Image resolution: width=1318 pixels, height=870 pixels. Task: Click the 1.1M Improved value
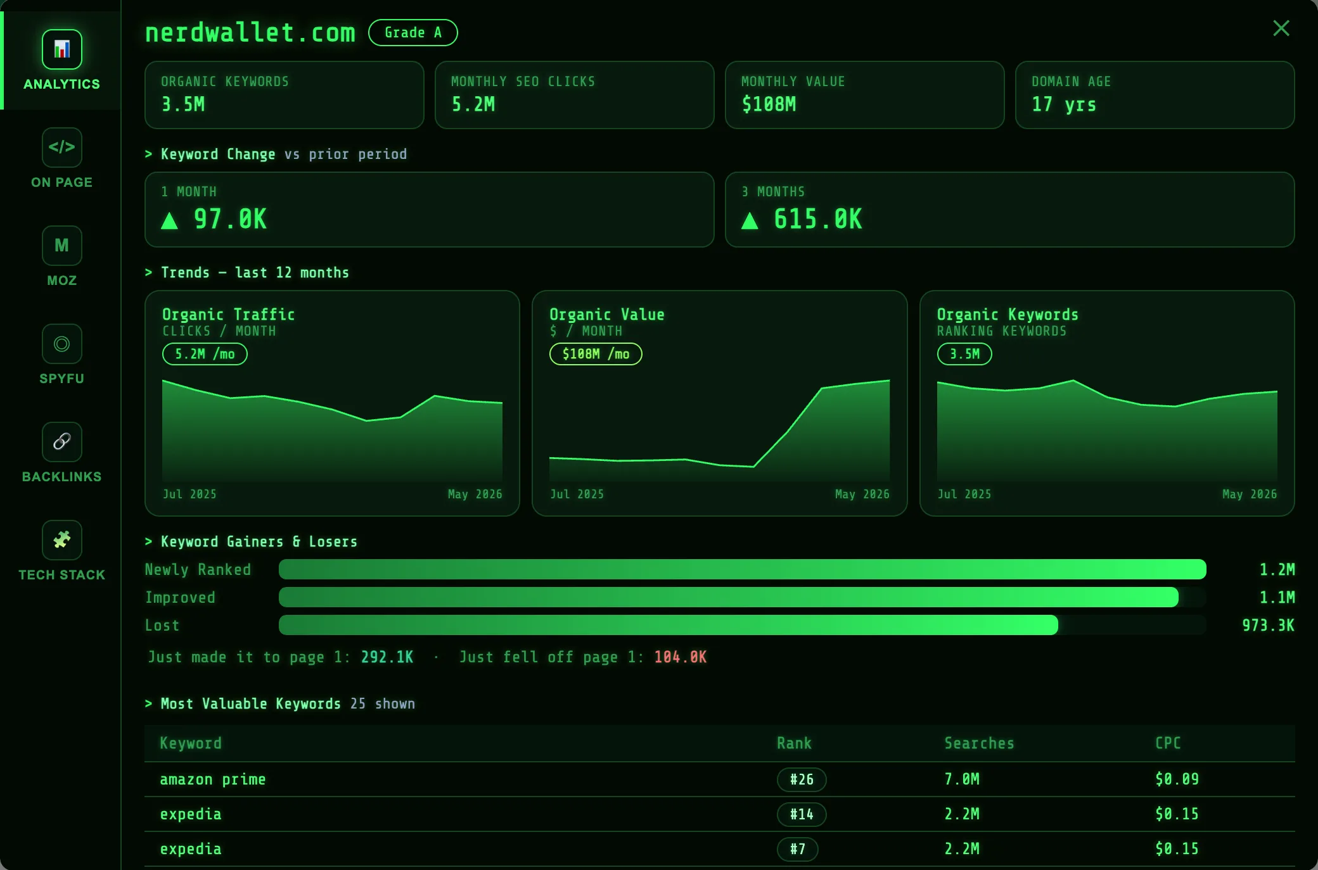click(1277, 598)
